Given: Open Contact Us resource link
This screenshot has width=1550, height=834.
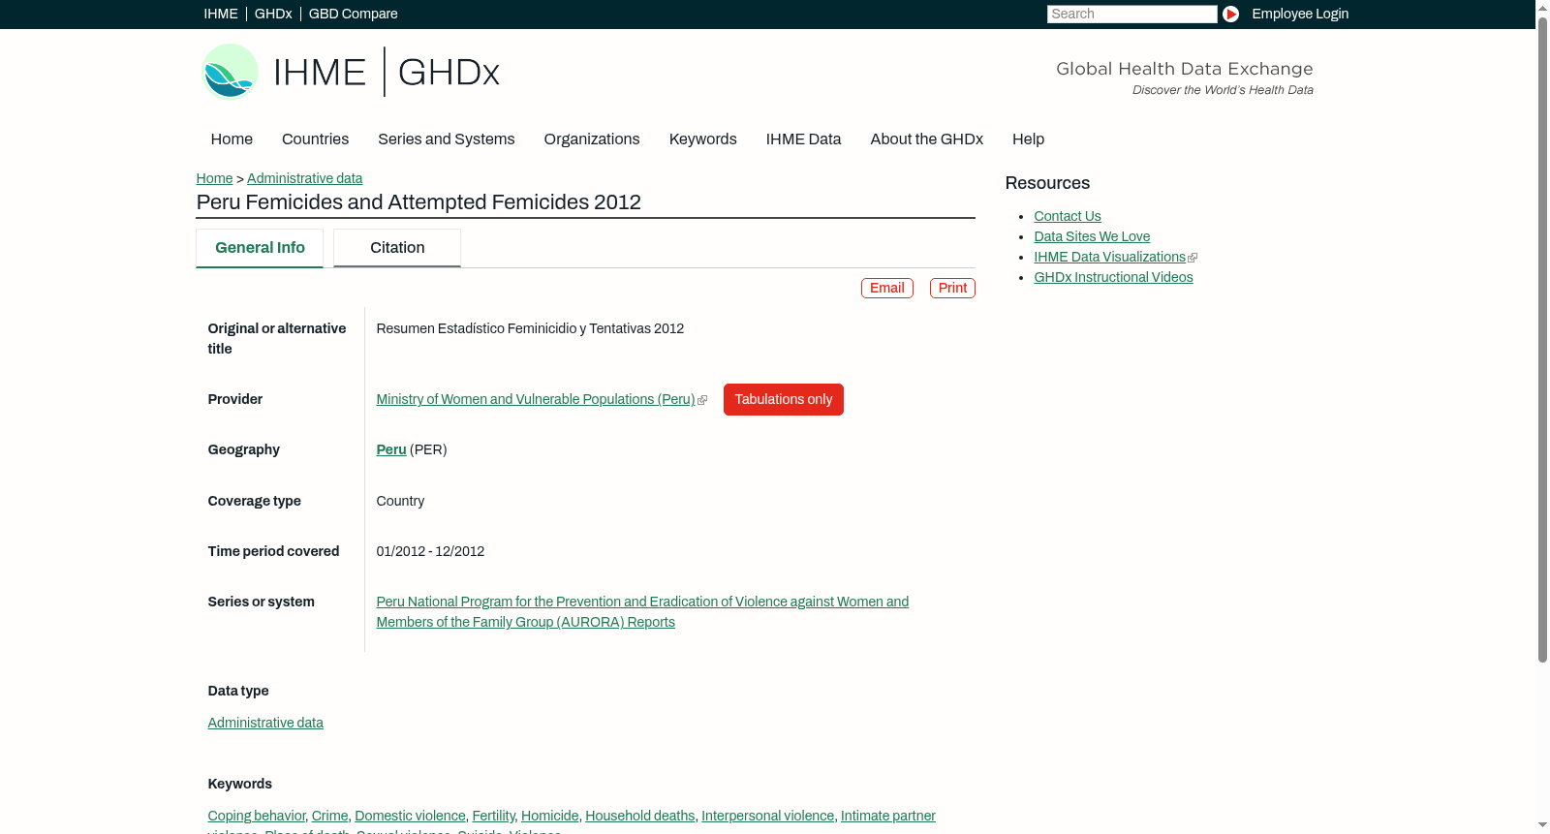Looking at the screenshot, I should coord(1067,216).
